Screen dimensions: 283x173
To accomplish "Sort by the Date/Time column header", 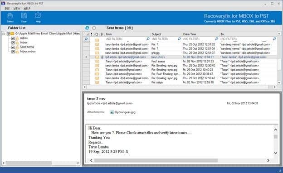I will click(x=200, y=34).
